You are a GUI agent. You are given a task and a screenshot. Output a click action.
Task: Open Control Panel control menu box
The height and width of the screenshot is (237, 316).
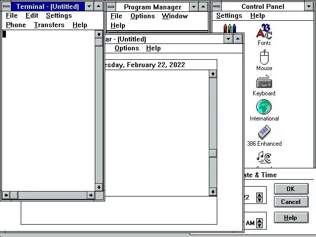[217, 6]
